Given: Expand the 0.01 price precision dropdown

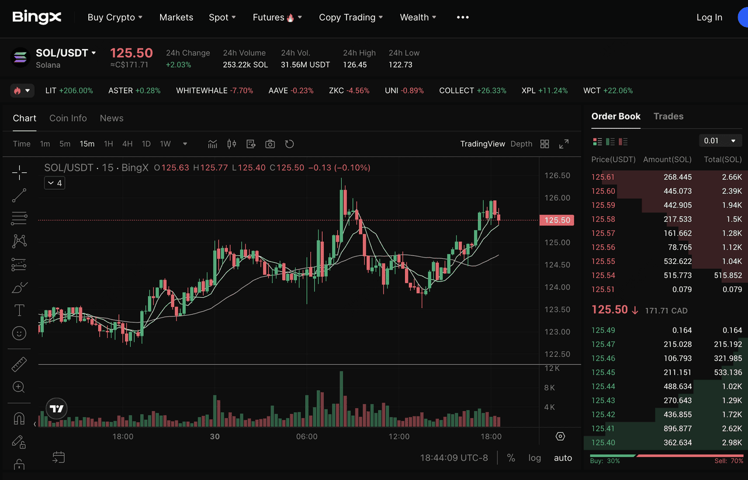Looking at the screenshot, I should 720,141.
